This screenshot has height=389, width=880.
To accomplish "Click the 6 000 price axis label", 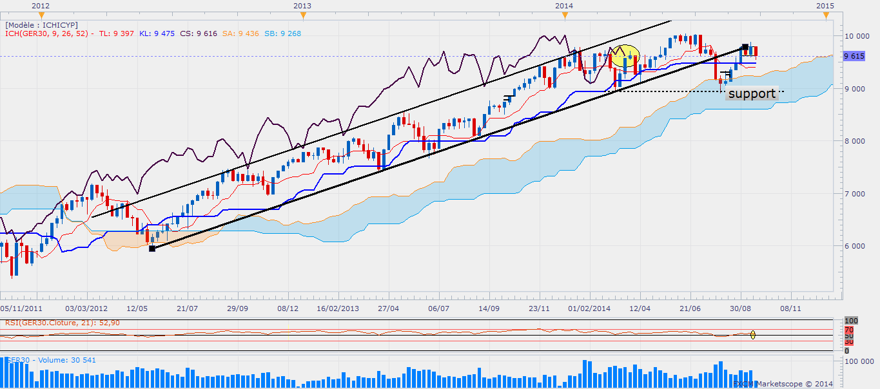I will point(855,246).
